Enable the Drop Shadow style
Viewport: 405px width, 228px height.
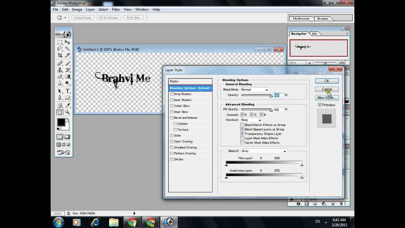(172, 94)
